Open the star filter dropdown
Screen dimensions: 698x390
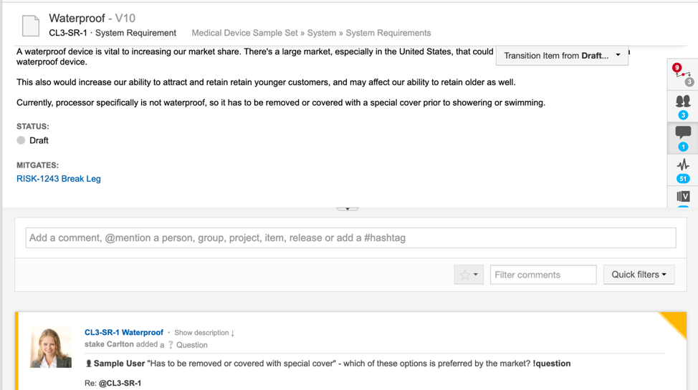(469, 275)
